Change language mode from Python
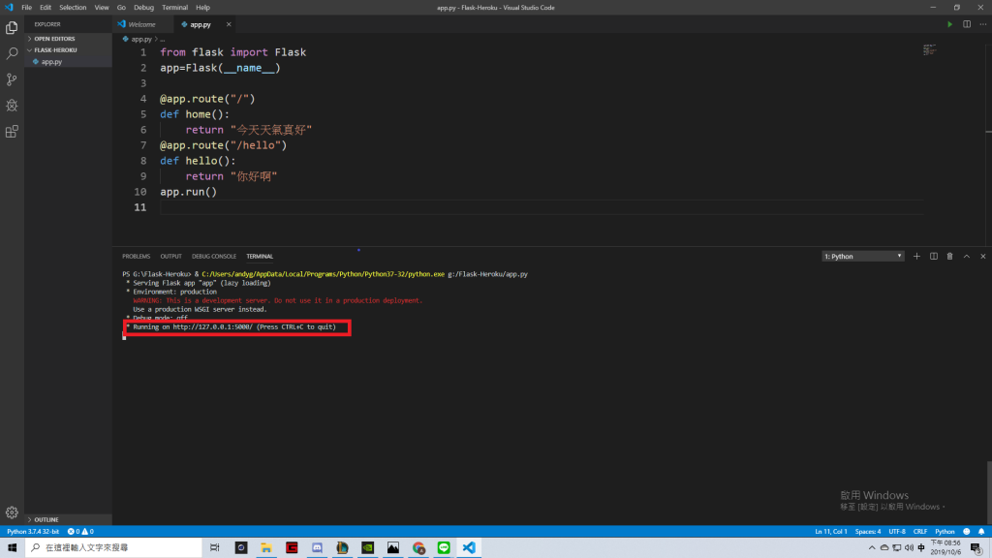Image resolution: width=992 pixels, height=558 pixels. [x=945, y=532]
